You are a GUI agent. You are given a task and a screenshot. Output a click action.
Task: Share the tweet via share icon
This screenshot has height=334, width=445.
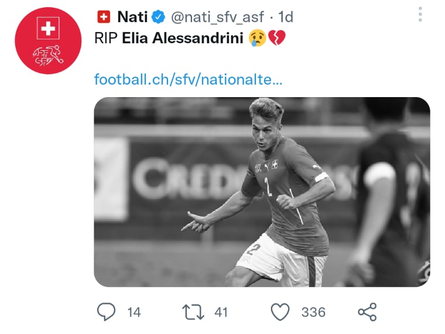pyautogui.click(x=367, y=312)
